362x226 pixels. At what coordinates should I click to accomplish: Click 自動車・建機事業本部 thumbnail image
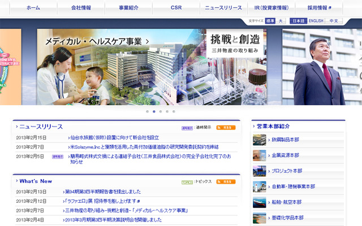coord(259,186)
